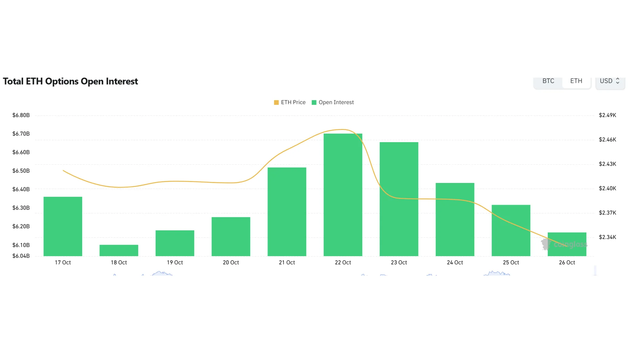Screen dimensions: 628x353
Task: Click the $2.49K price axis value
Action: pos(607,115)
